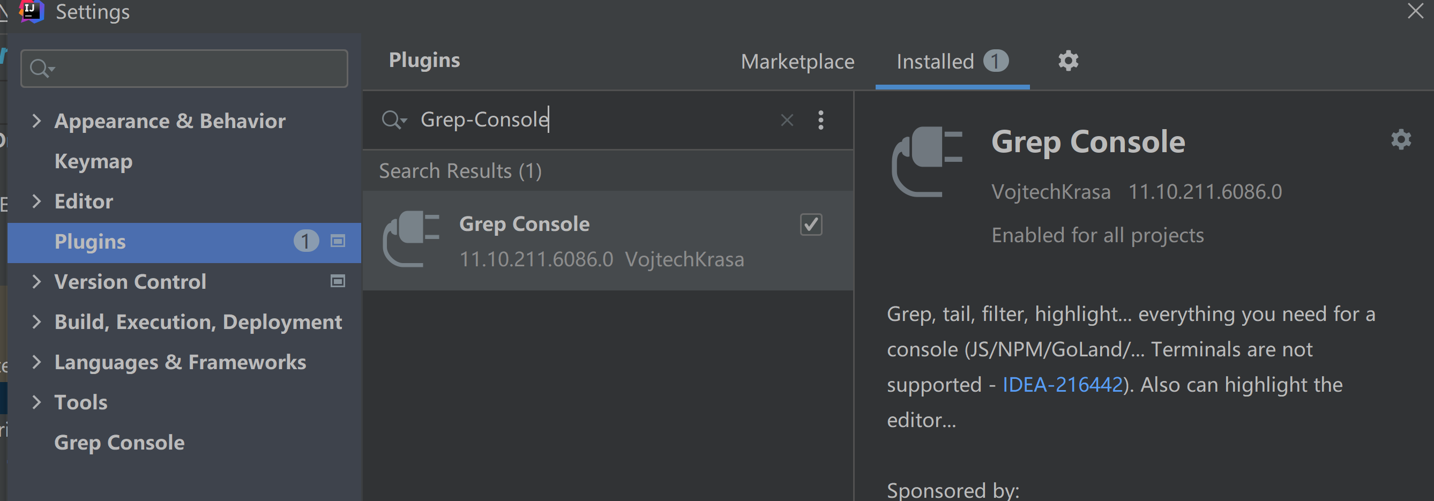Viewport: 1434px width, 501px height.
Task: Click Version Control project-level settings icon
Action: [338, 281]
